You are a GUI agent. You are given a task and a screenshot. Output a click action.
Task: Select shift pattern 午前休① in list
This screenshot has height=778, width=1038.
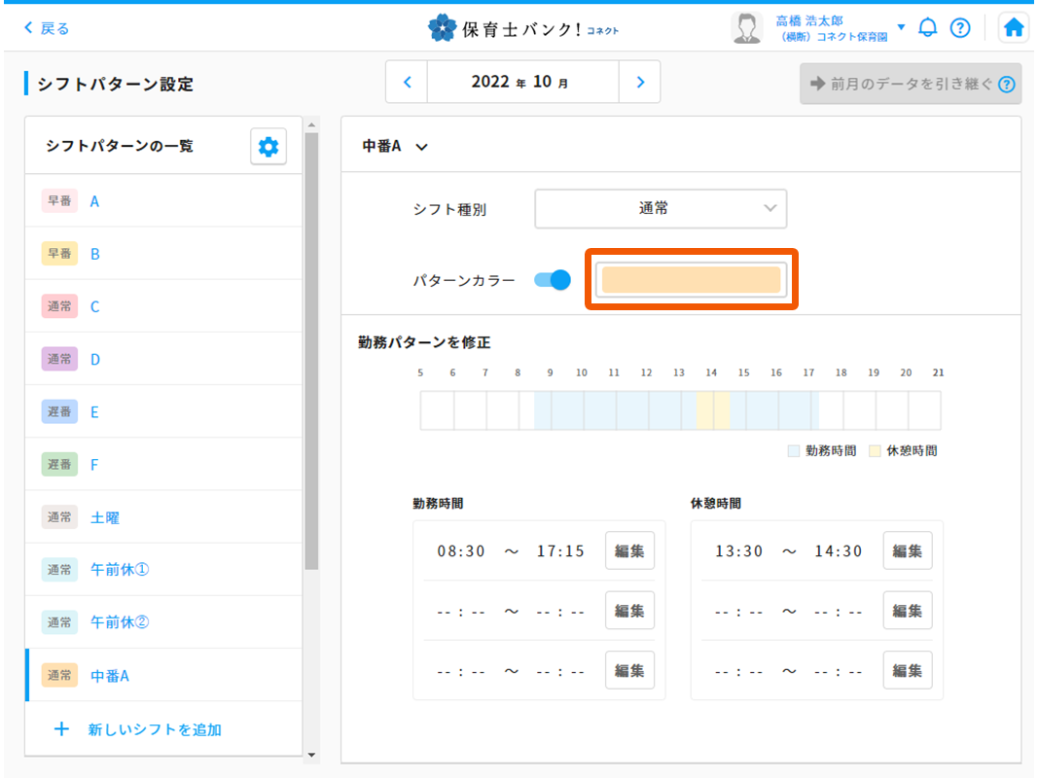(x=120, y=569)
